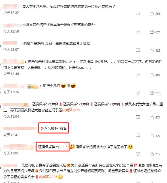The height and width of the screenshot is (183, 167).
Task: Open reply icon for 12:58 comment
Action: pos(138,32)
